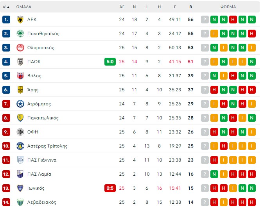262x210 pixels.
Task: Click AEK's gray question-mark next match box
Action: pos(205,20)
